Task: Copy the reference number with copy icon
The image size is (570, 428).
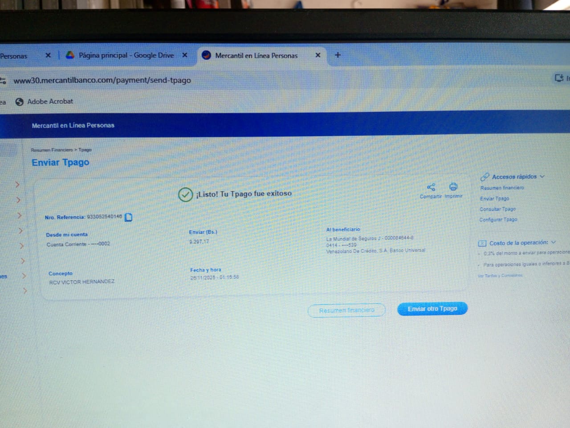Action: tap(129, 217)
